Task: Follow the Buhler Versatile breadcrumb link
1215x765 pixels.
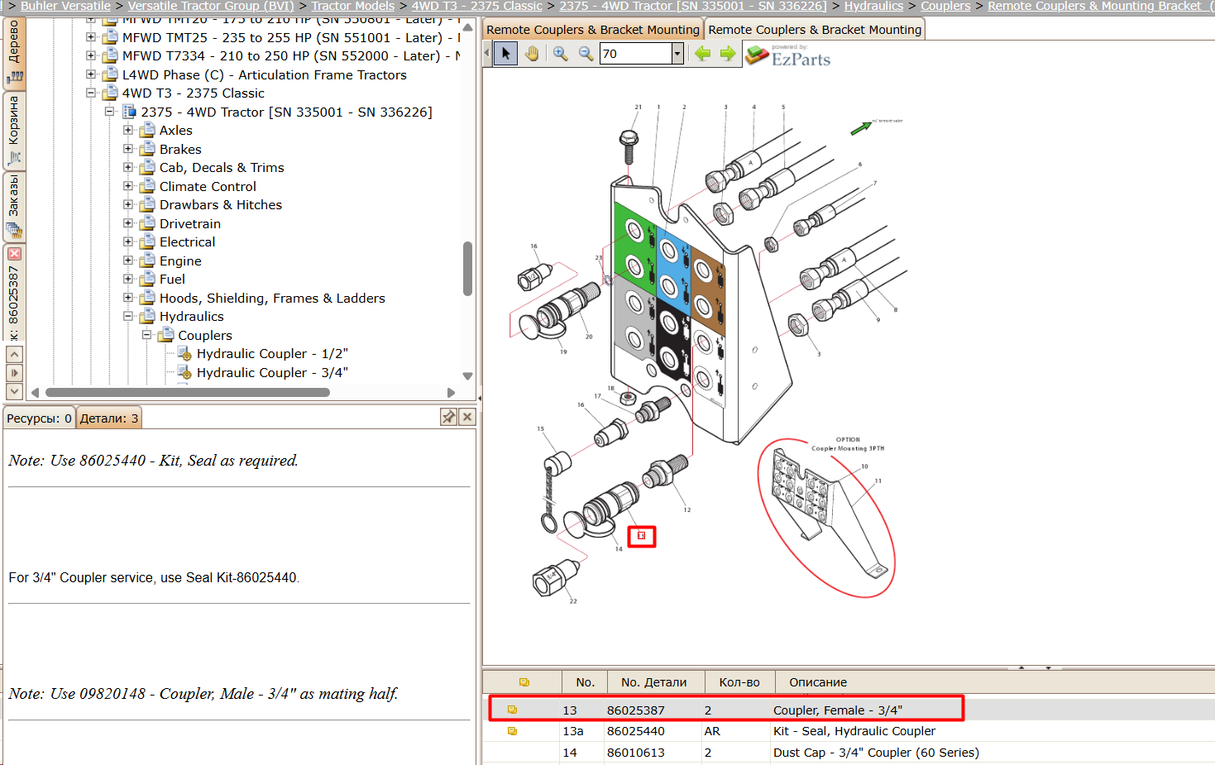Action: (x=65, y=6)
